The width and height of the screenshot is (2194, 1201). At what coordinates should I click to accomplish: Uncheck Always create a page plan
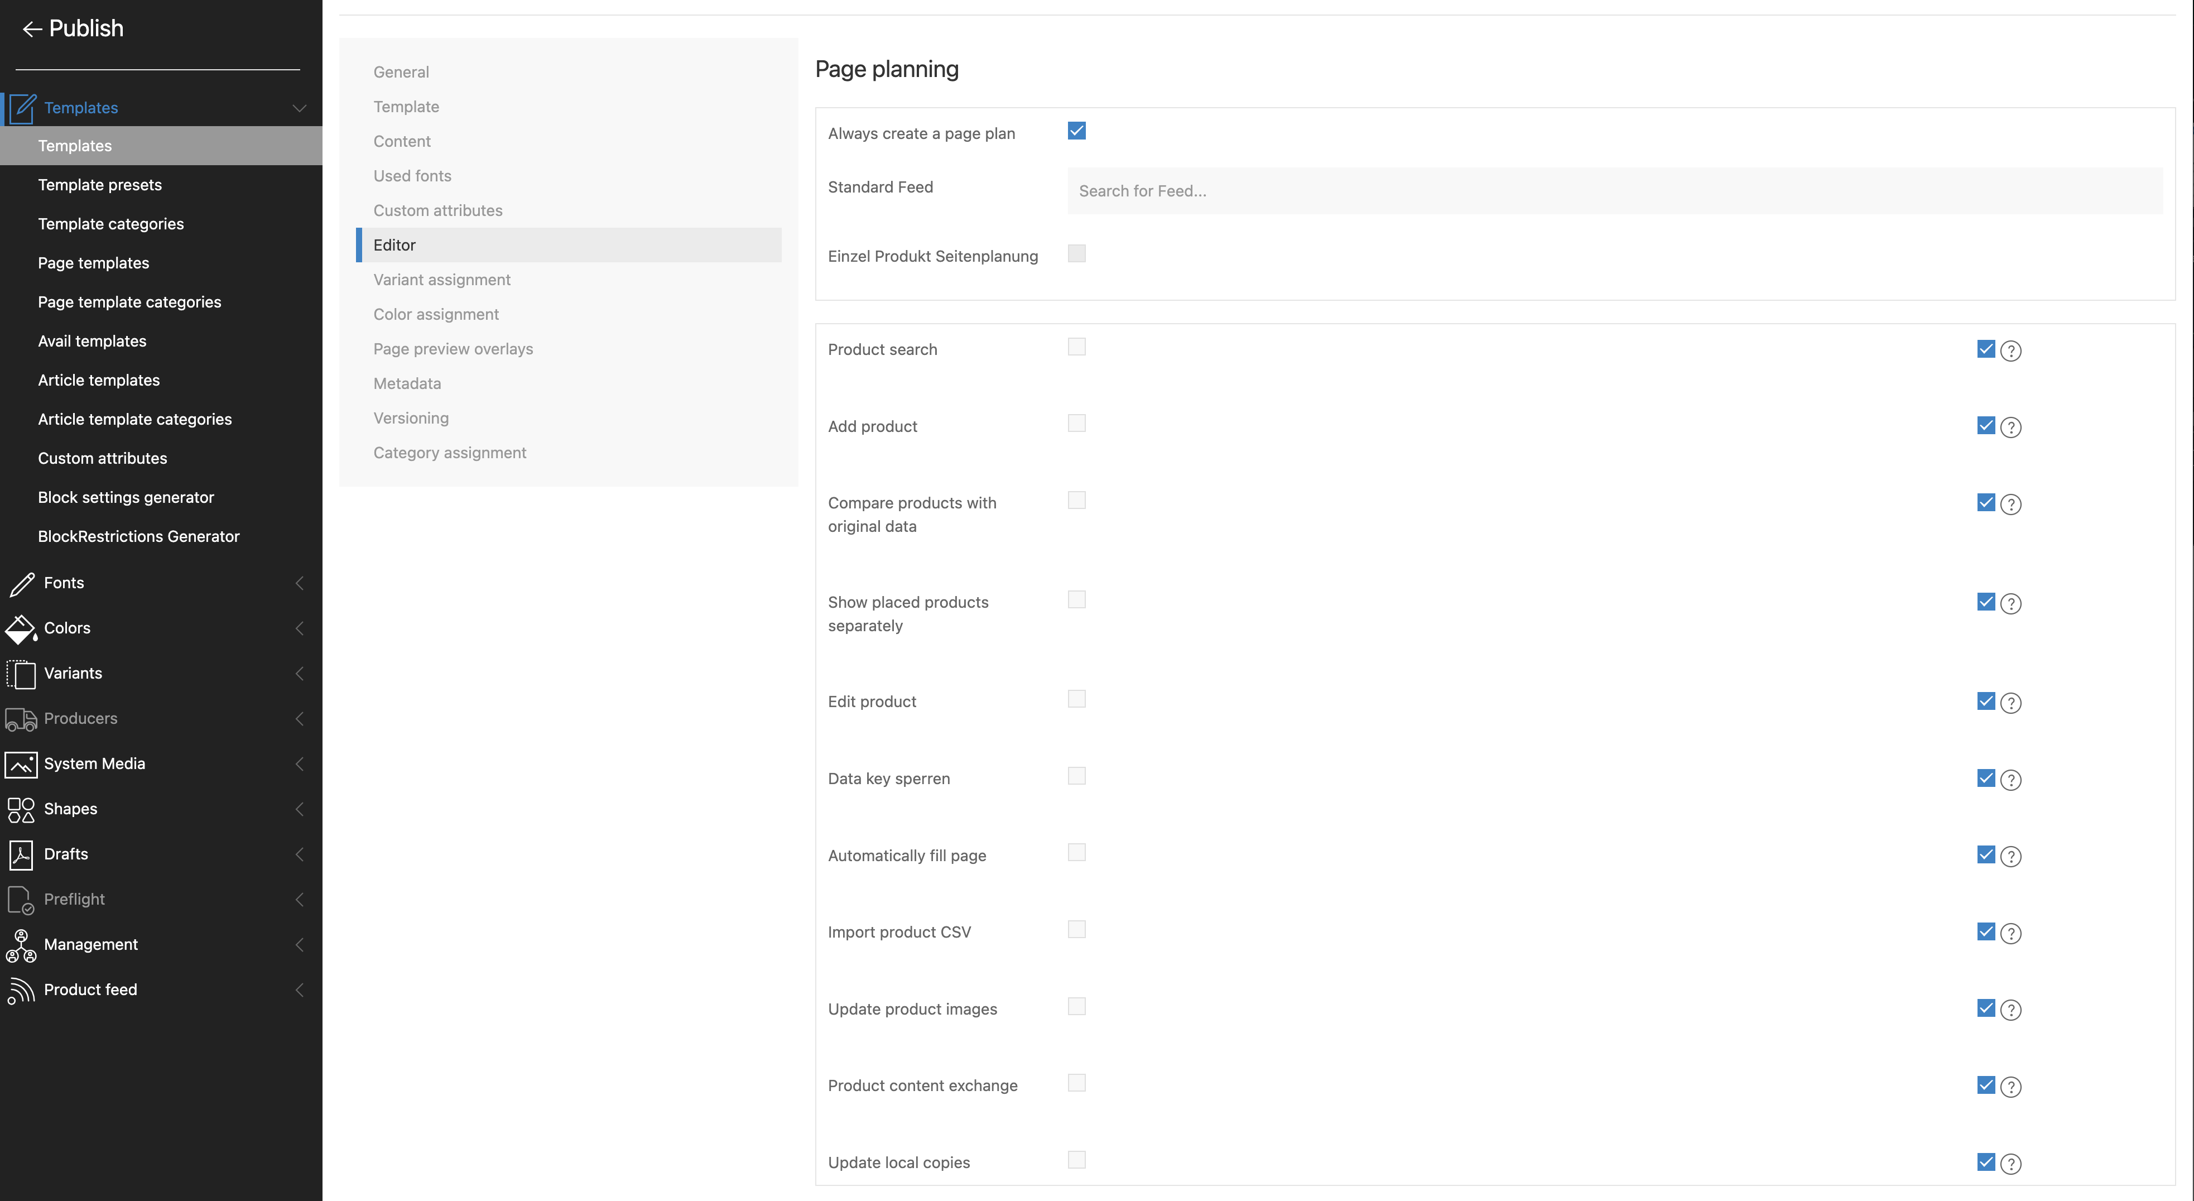tap(1076, 131)
